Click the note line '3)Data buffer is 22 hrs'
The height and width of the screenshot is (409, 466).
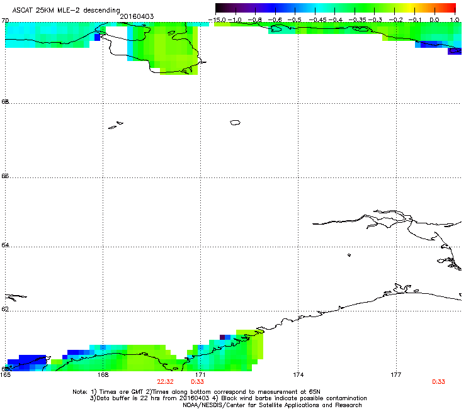[228, 398]
